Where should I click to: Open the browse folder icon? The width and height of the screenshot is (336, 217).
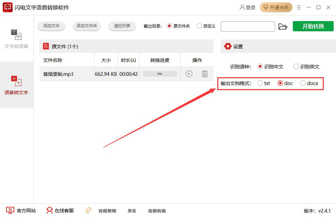(283, 26)
